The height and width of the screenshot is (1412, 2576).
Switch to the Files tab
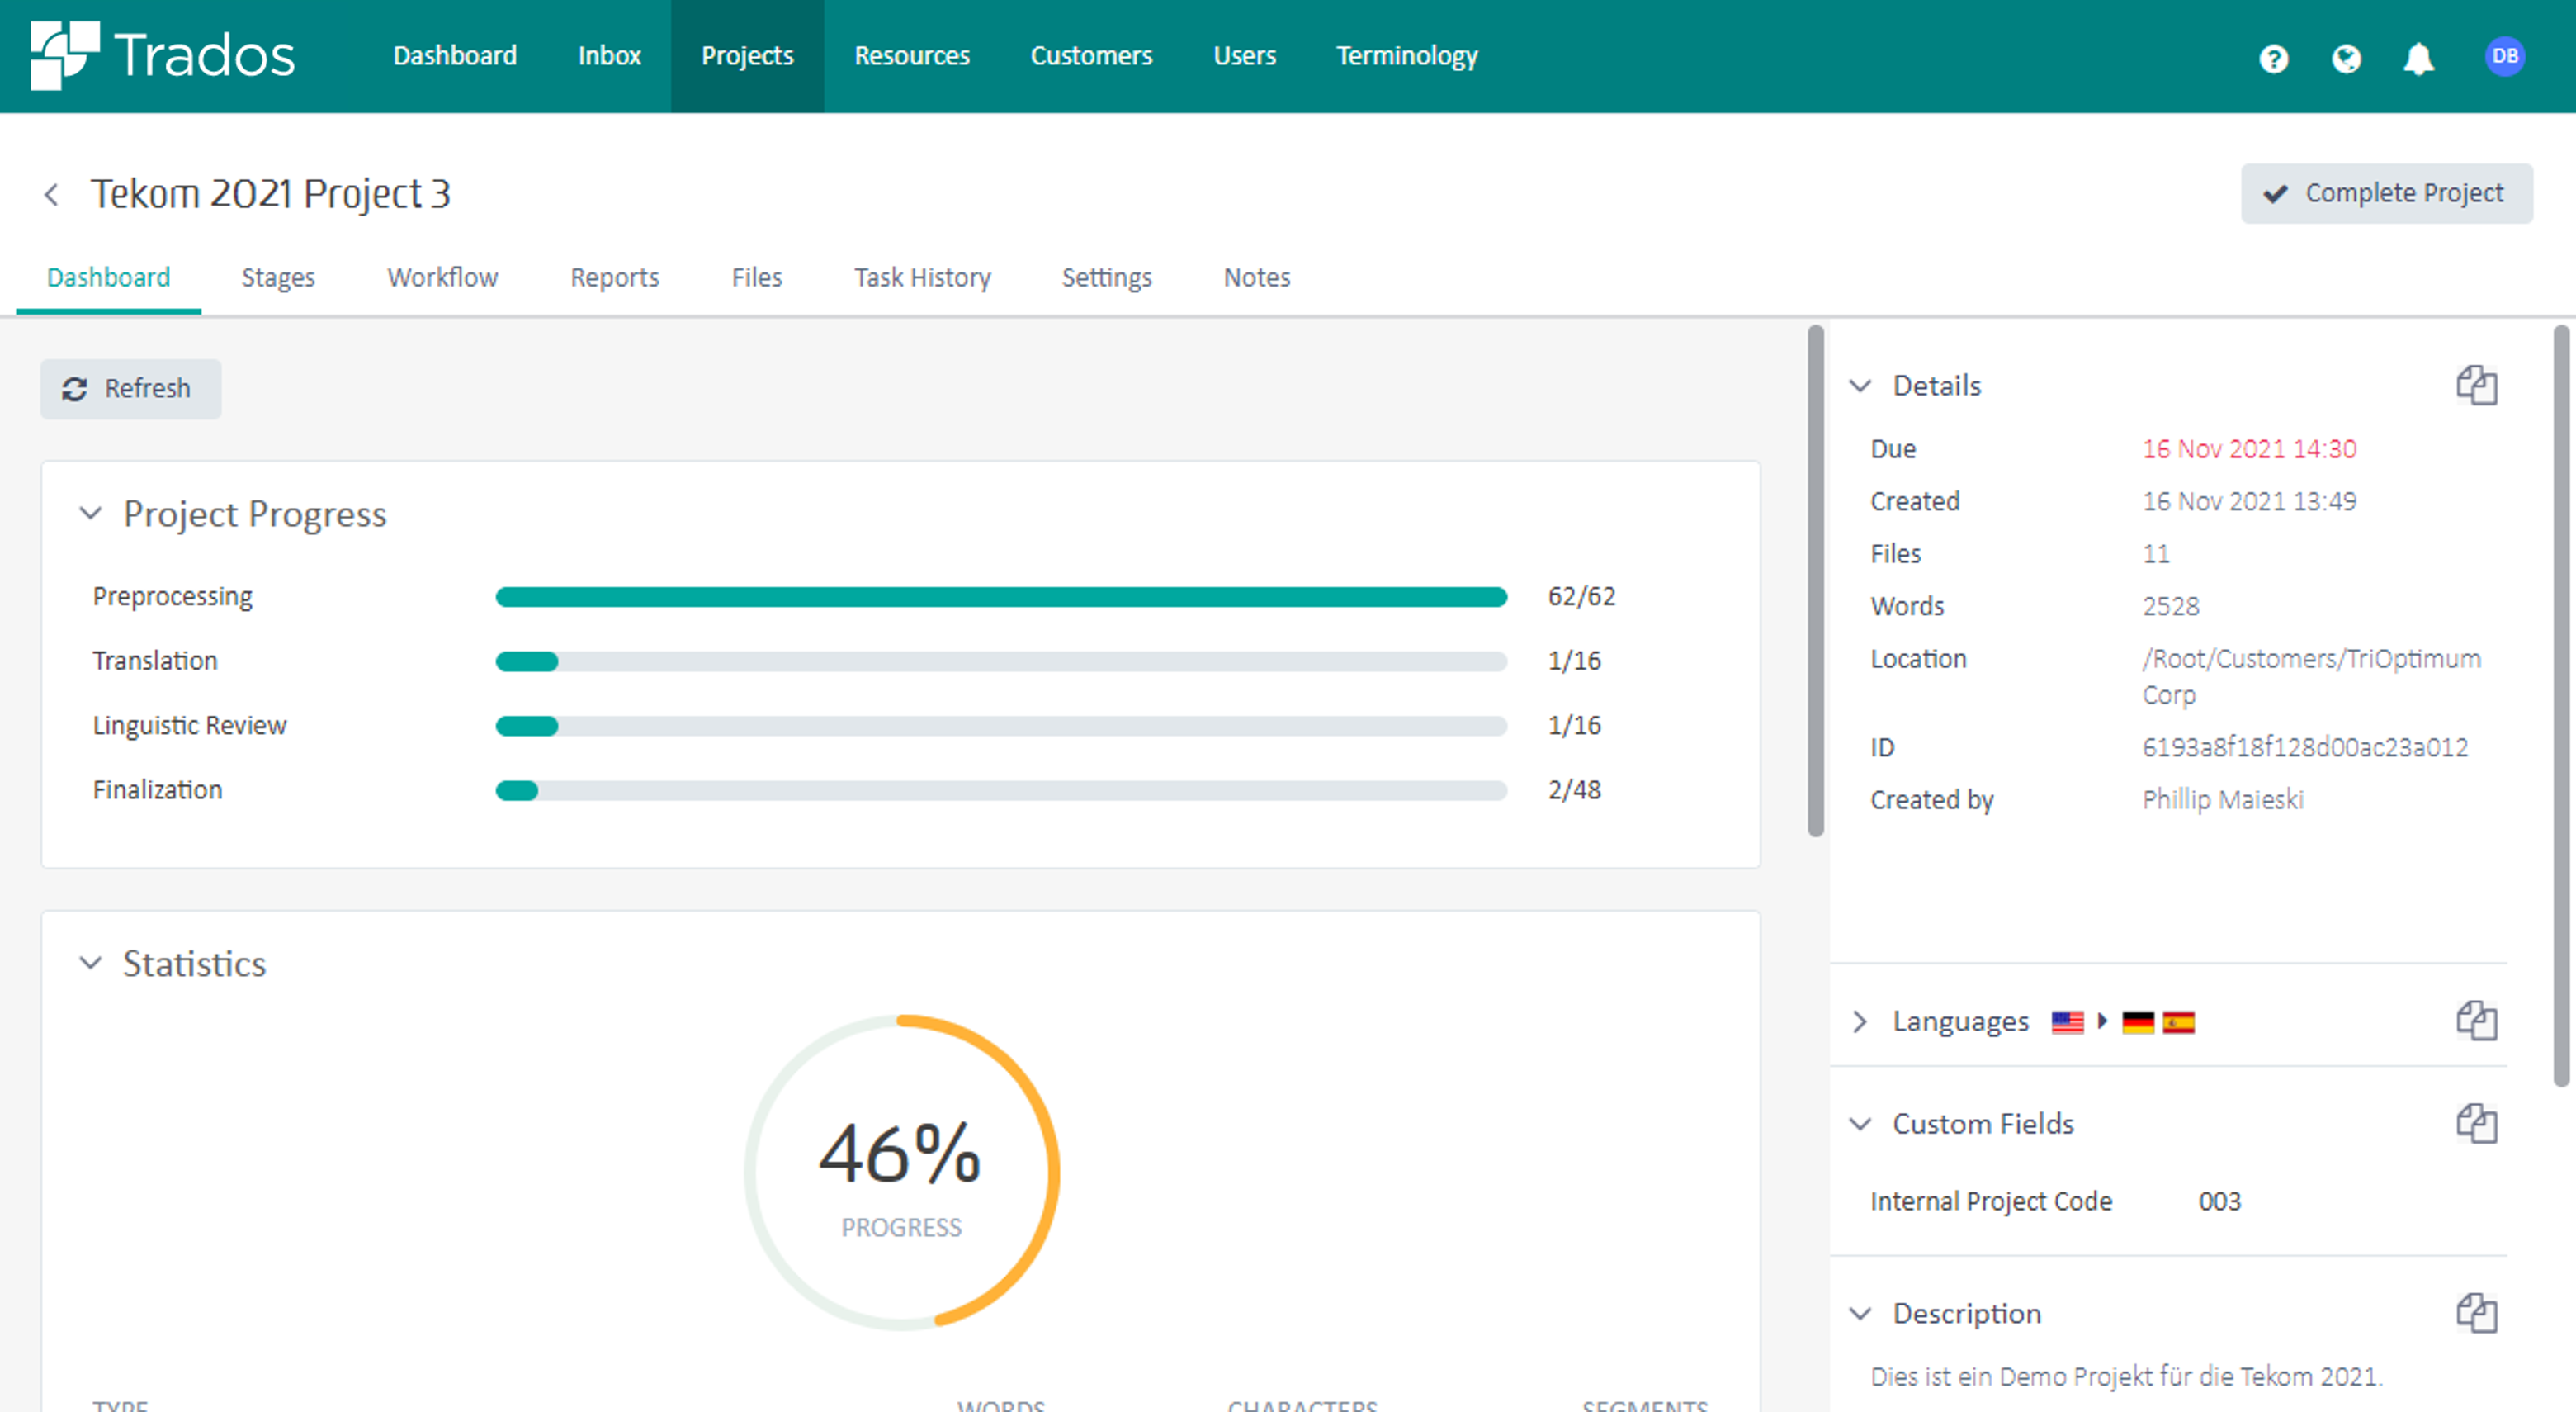(x=756, y=277)
